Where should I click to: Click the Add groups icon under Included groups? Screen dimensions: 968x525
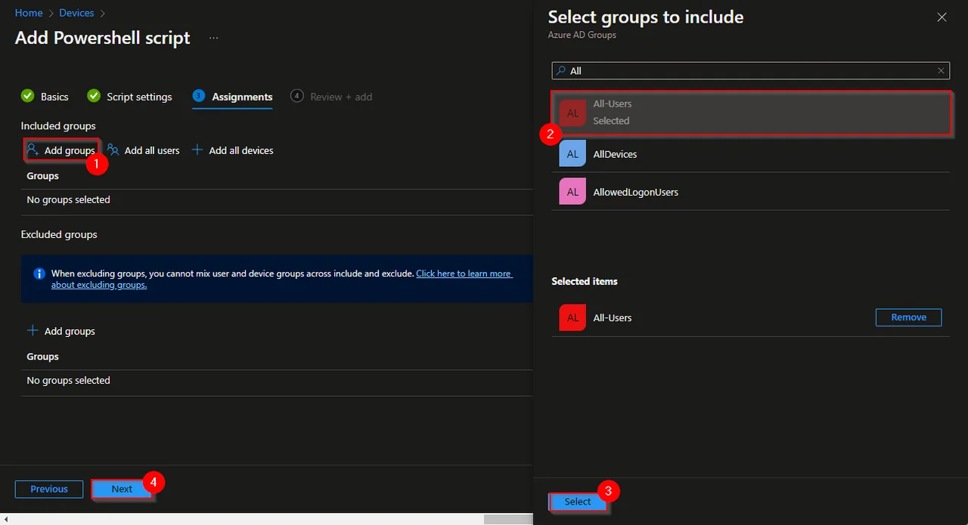(33, 150)
